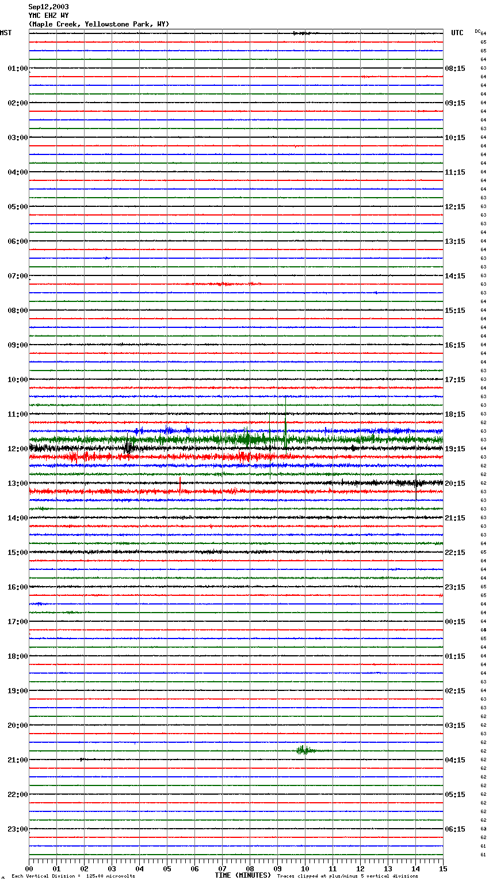The width and height of the screenshot is (489, 884).
Task: Click the 20:15 UTC time label
Action: pyautogui.click(x=455, y=483)
